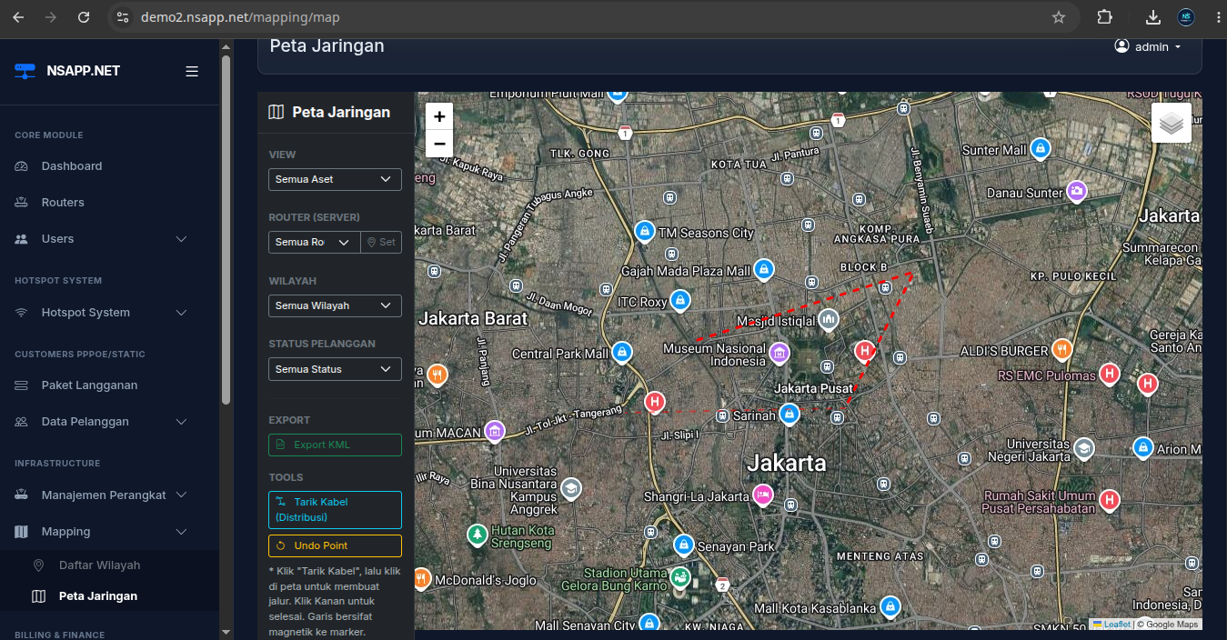Click the Mapping sidebar icon

coord(22,532)
